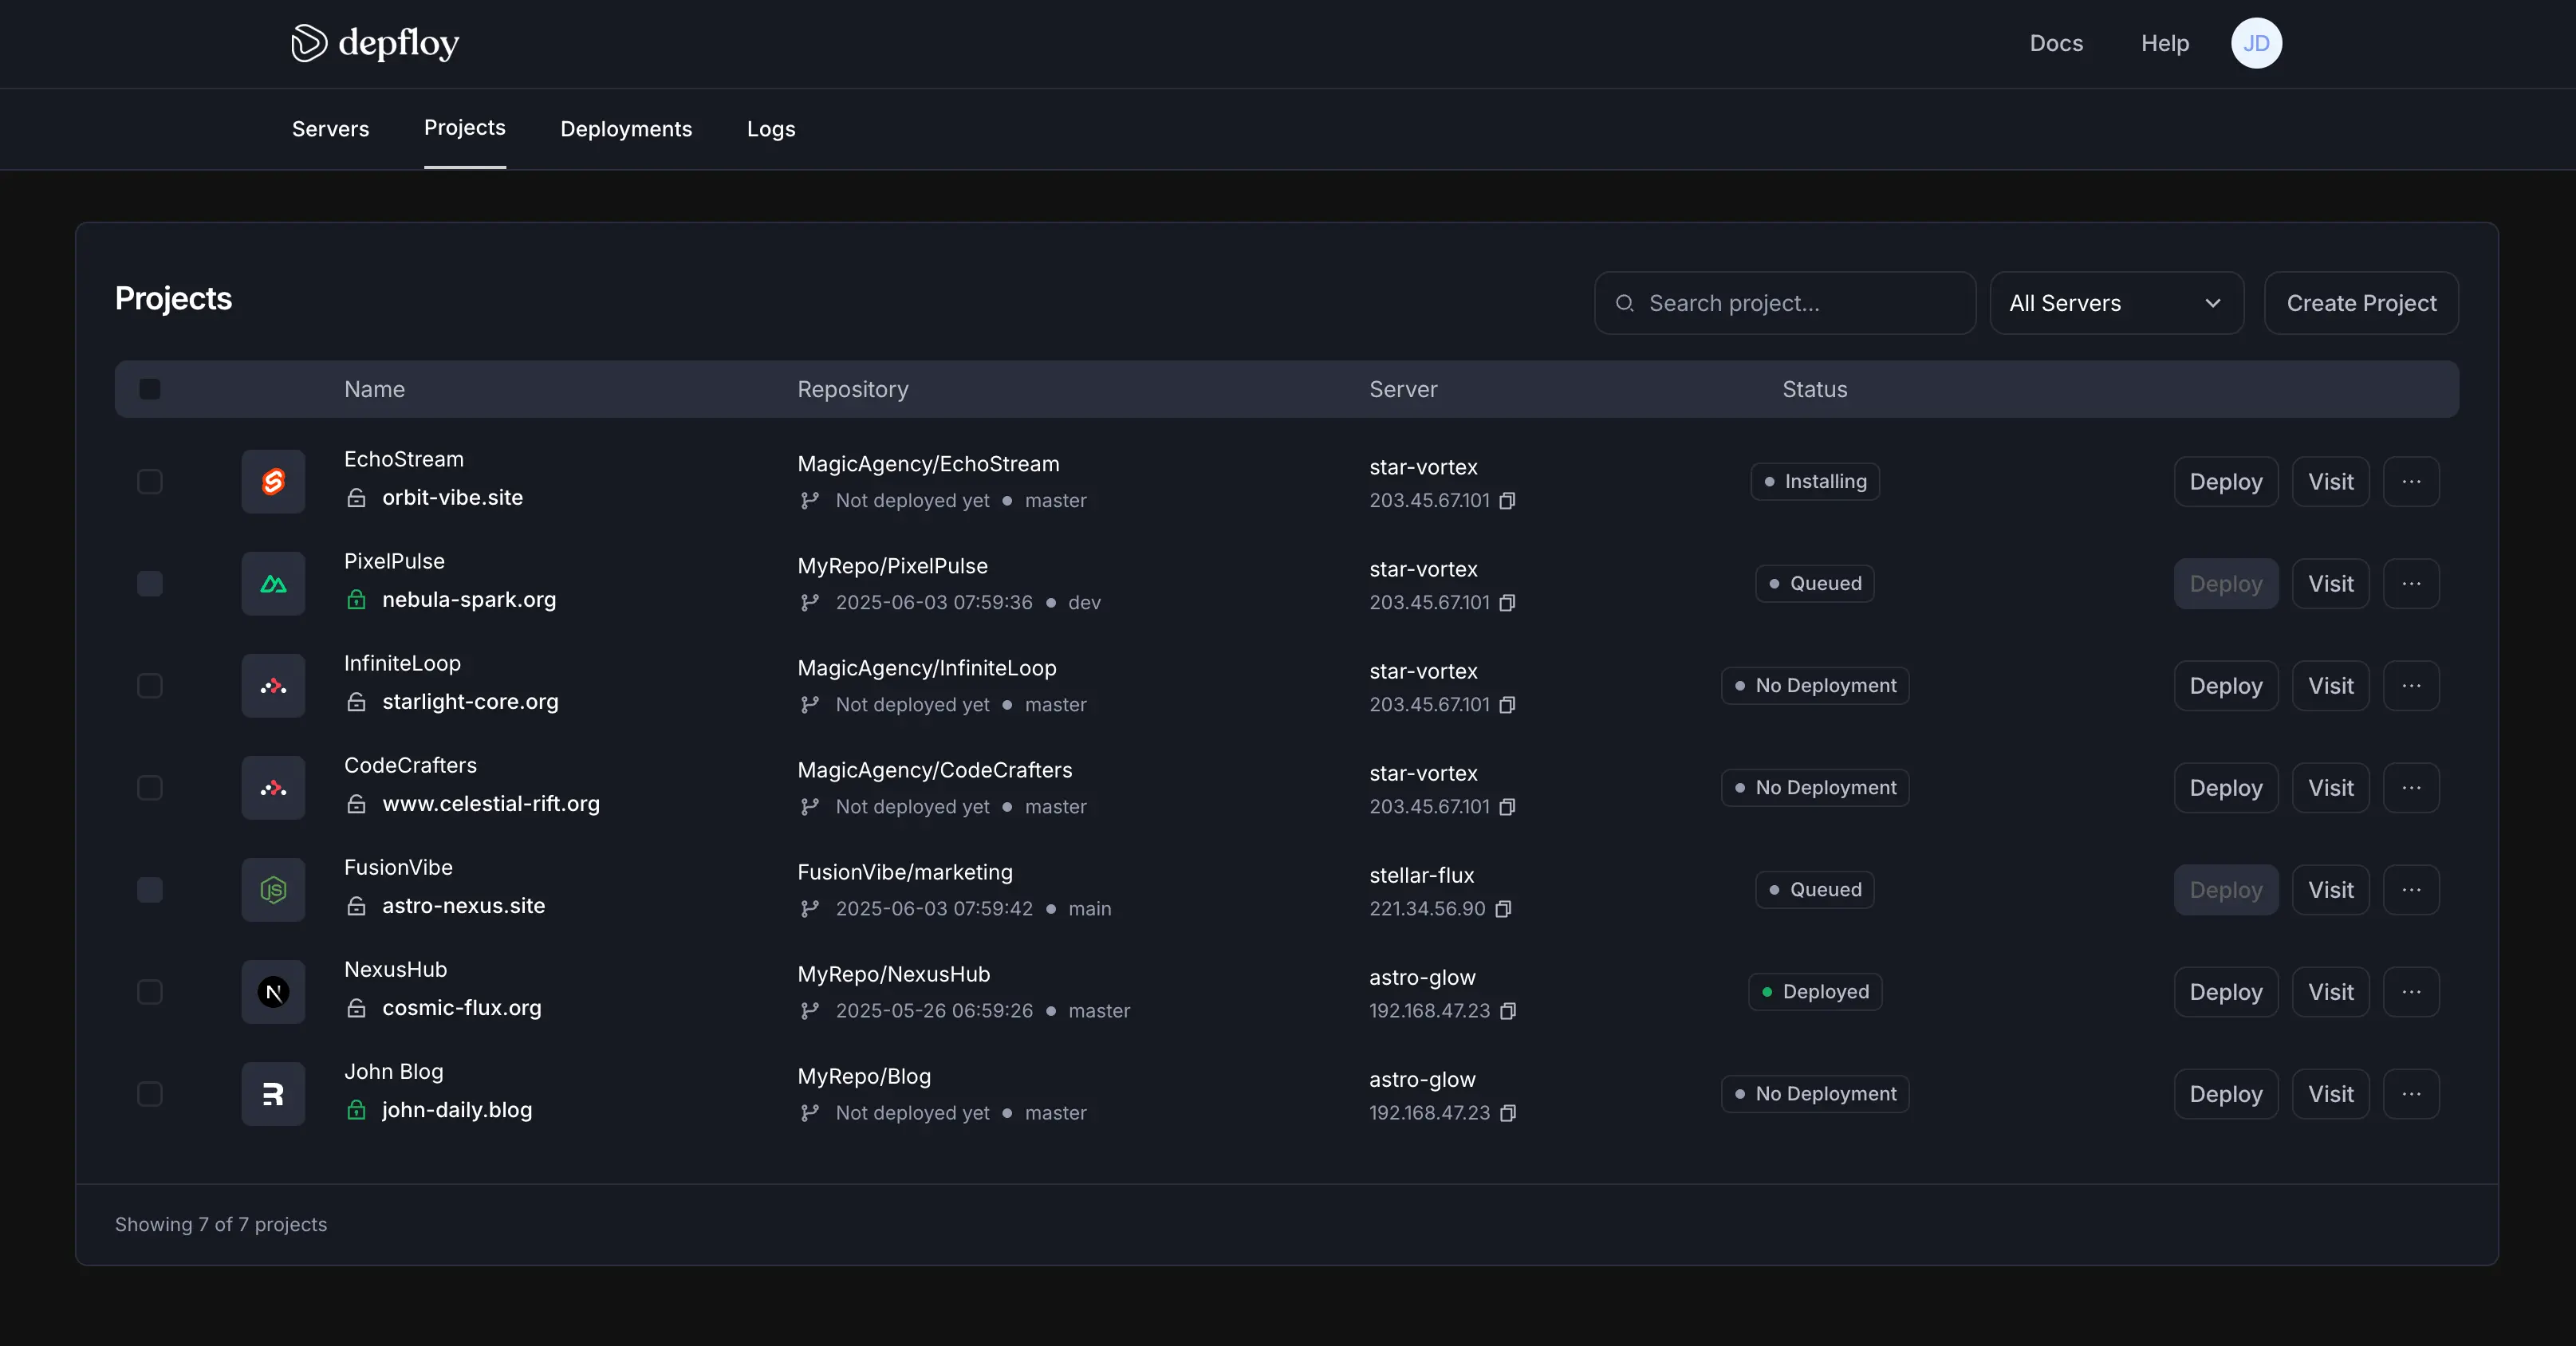Select the PixelPulse row checkbox
The height and width of the screenshot is (1346, 2576).
click(150, 584)
